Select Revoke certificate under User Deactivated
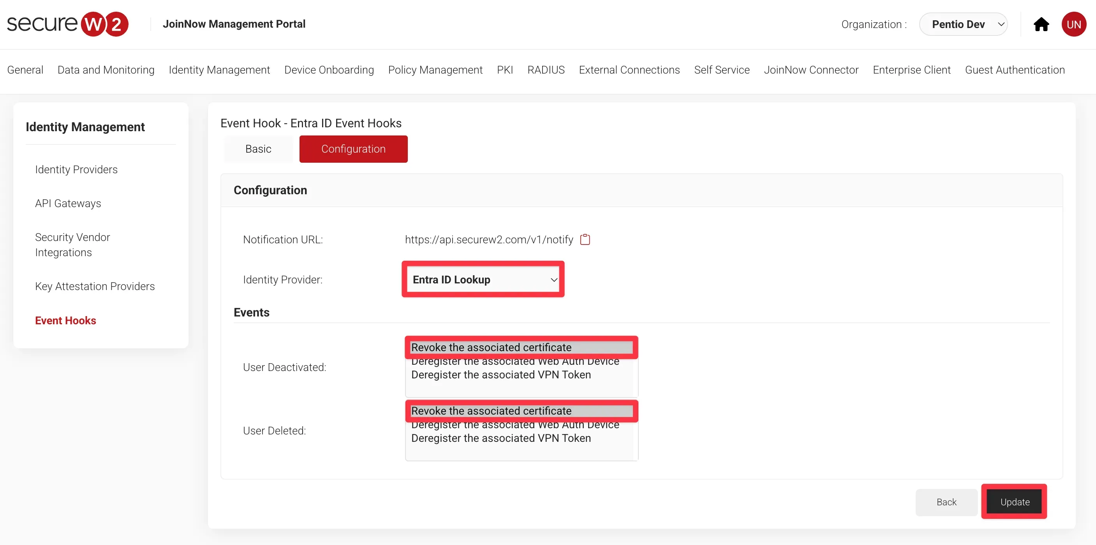The image size is (1096, 545). coord(491,347)
